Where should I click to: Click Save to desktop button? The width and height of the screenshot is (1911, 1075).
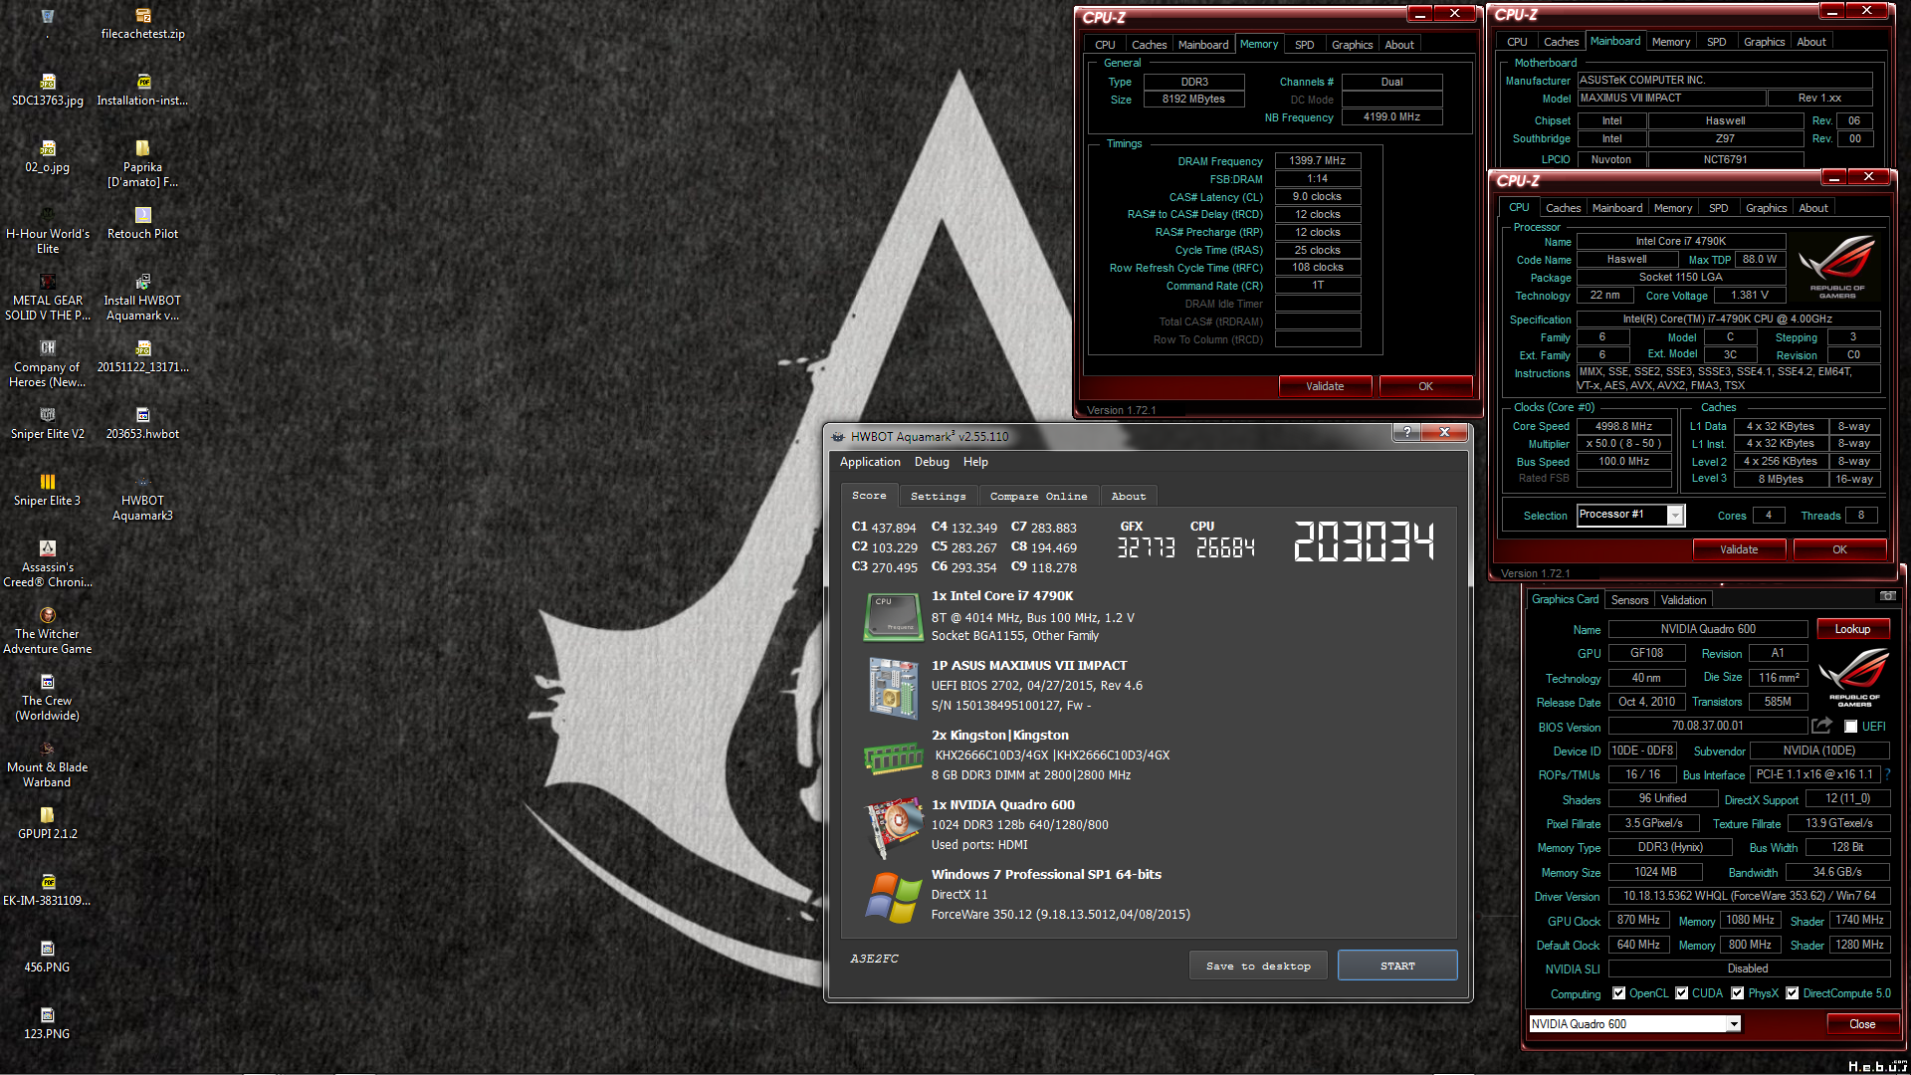click(1258, 966)
